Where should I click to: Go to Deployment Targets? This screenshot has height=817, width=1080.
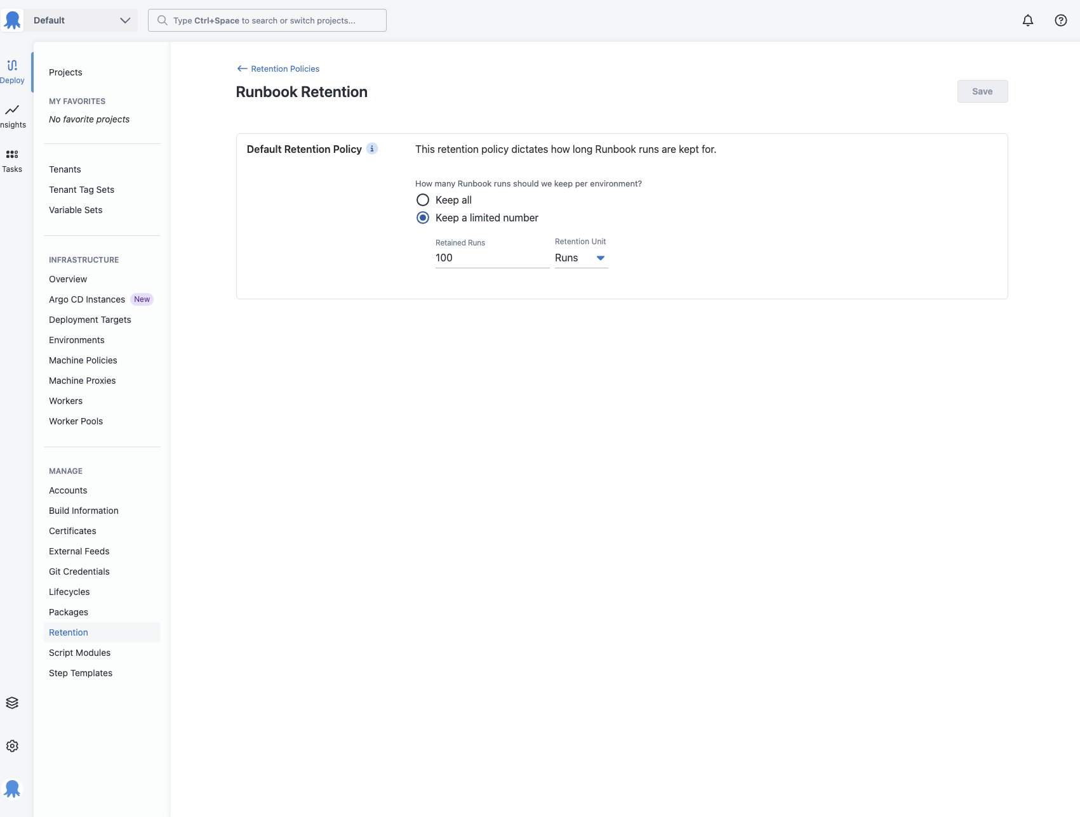[90, 320]
